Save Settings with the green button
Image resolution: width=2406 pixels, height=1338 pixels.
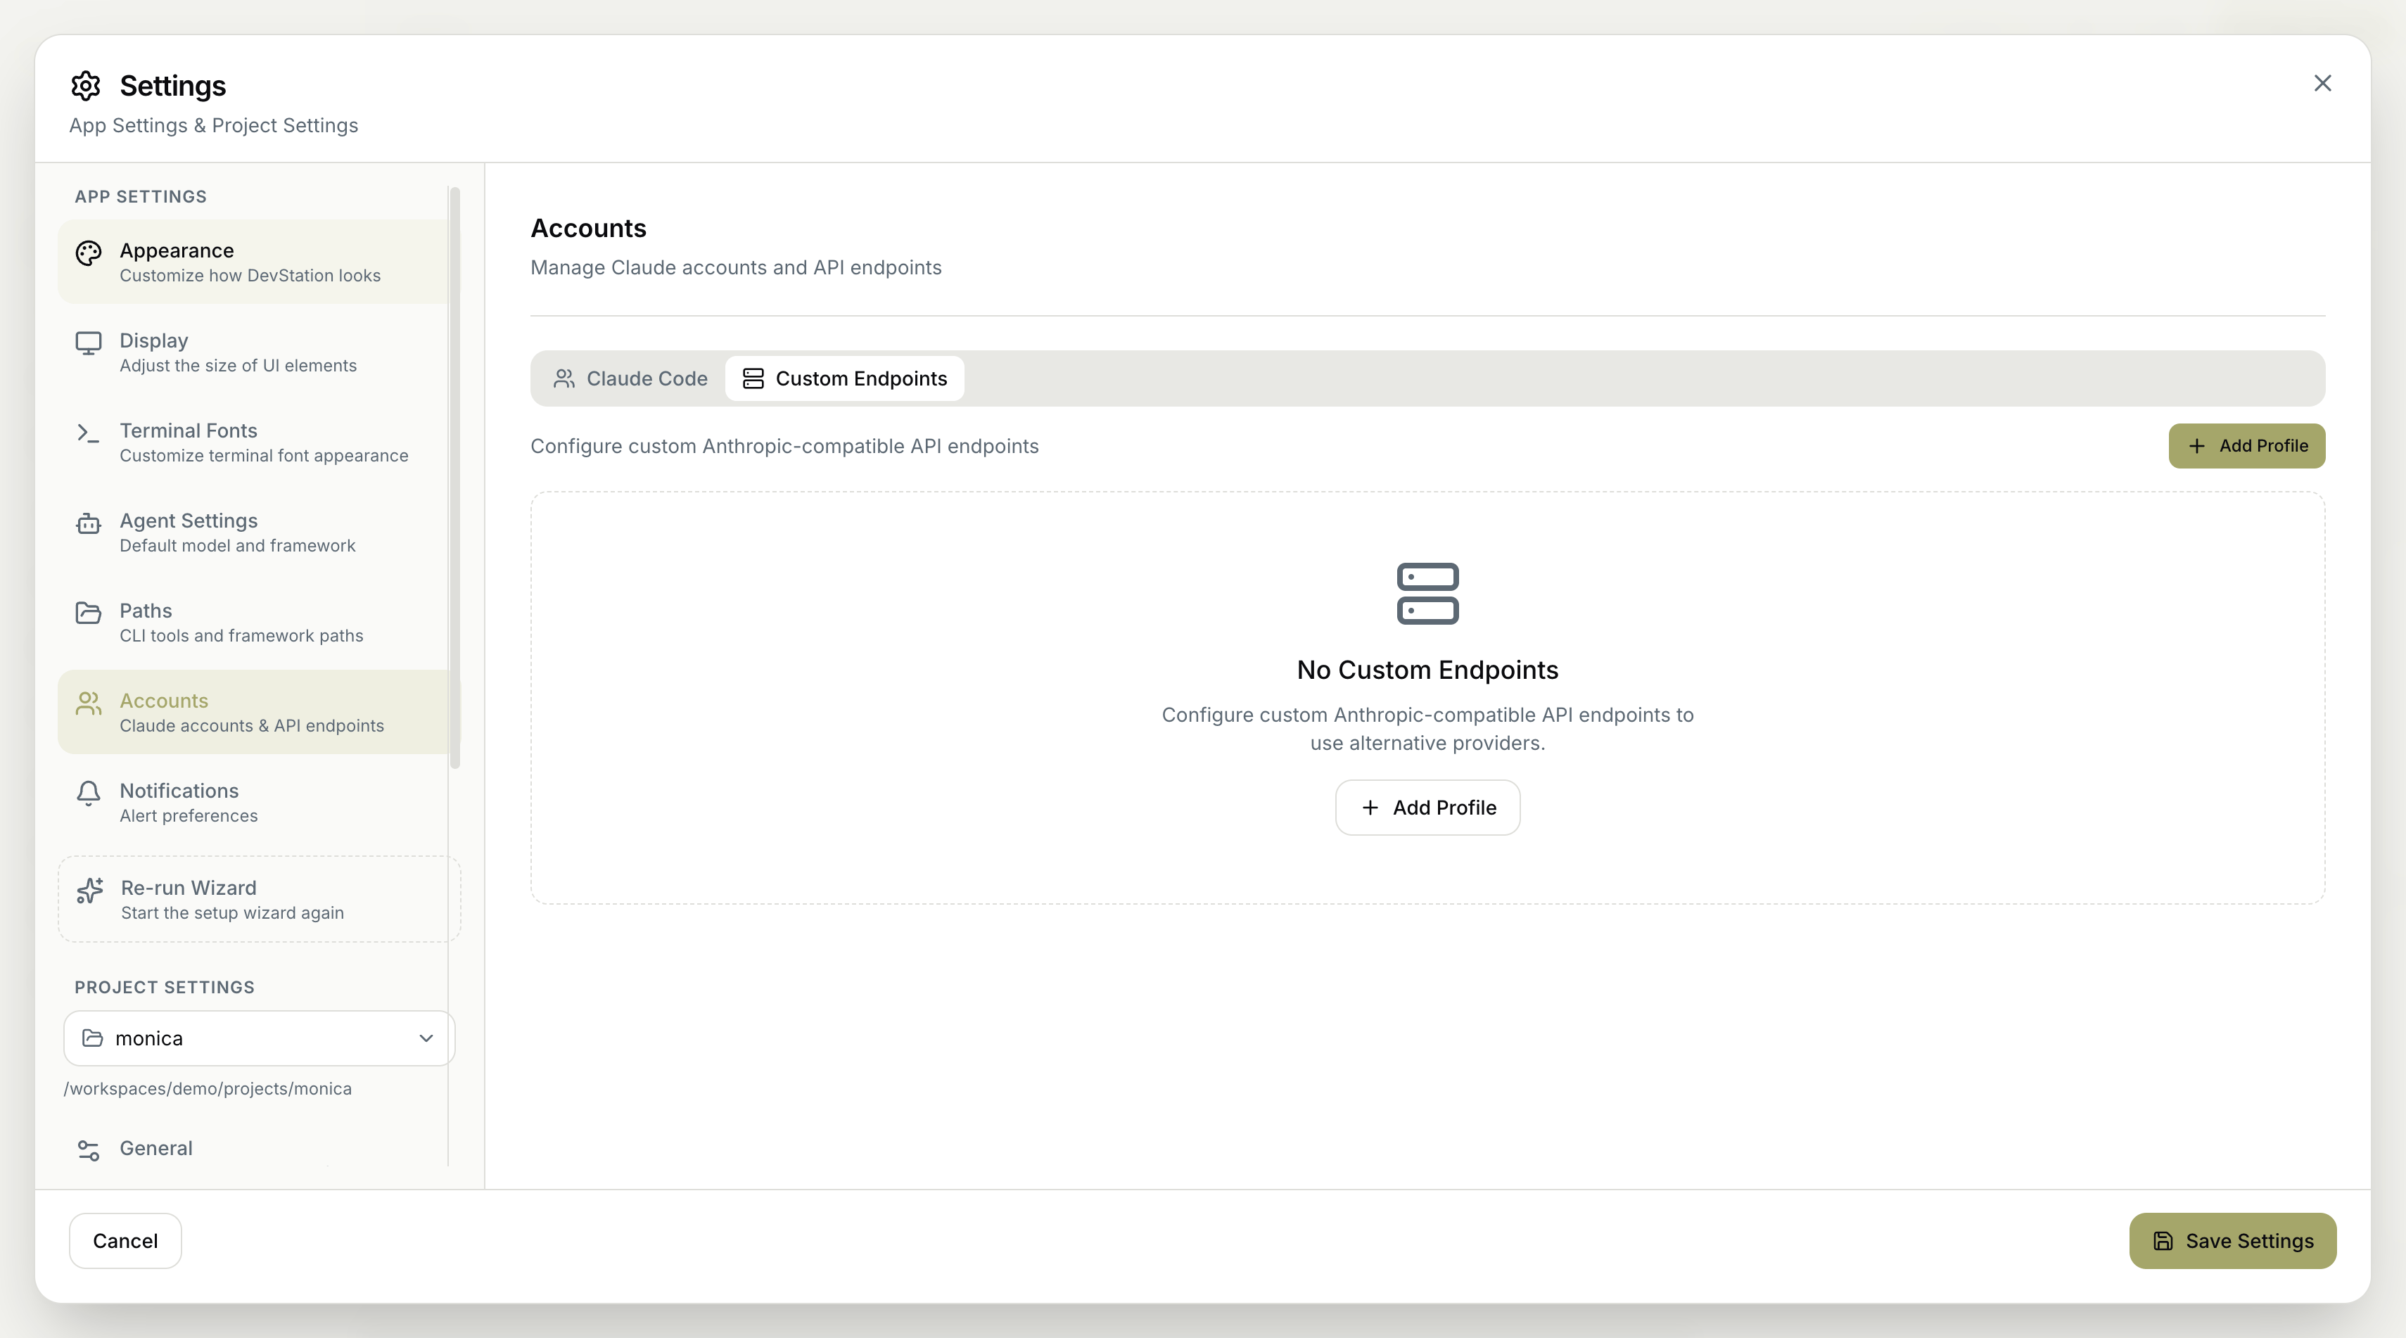(2232, 1241)
